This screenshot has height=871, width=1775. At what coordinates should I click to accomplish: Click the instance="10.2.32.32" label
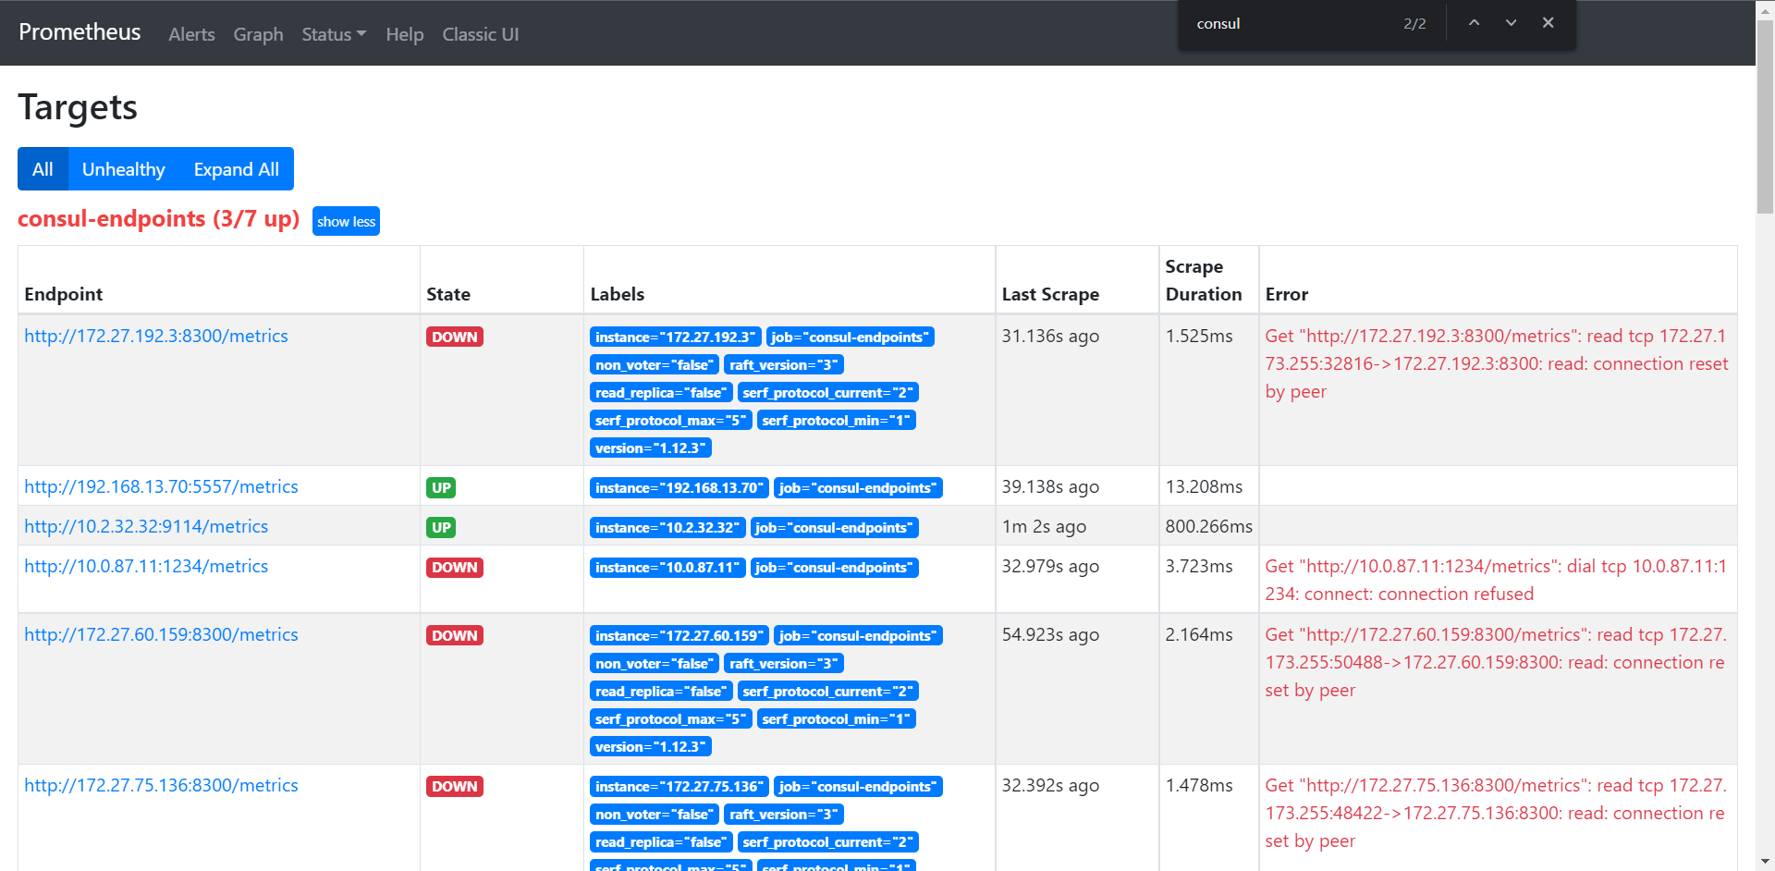click(x=667, y=527)
